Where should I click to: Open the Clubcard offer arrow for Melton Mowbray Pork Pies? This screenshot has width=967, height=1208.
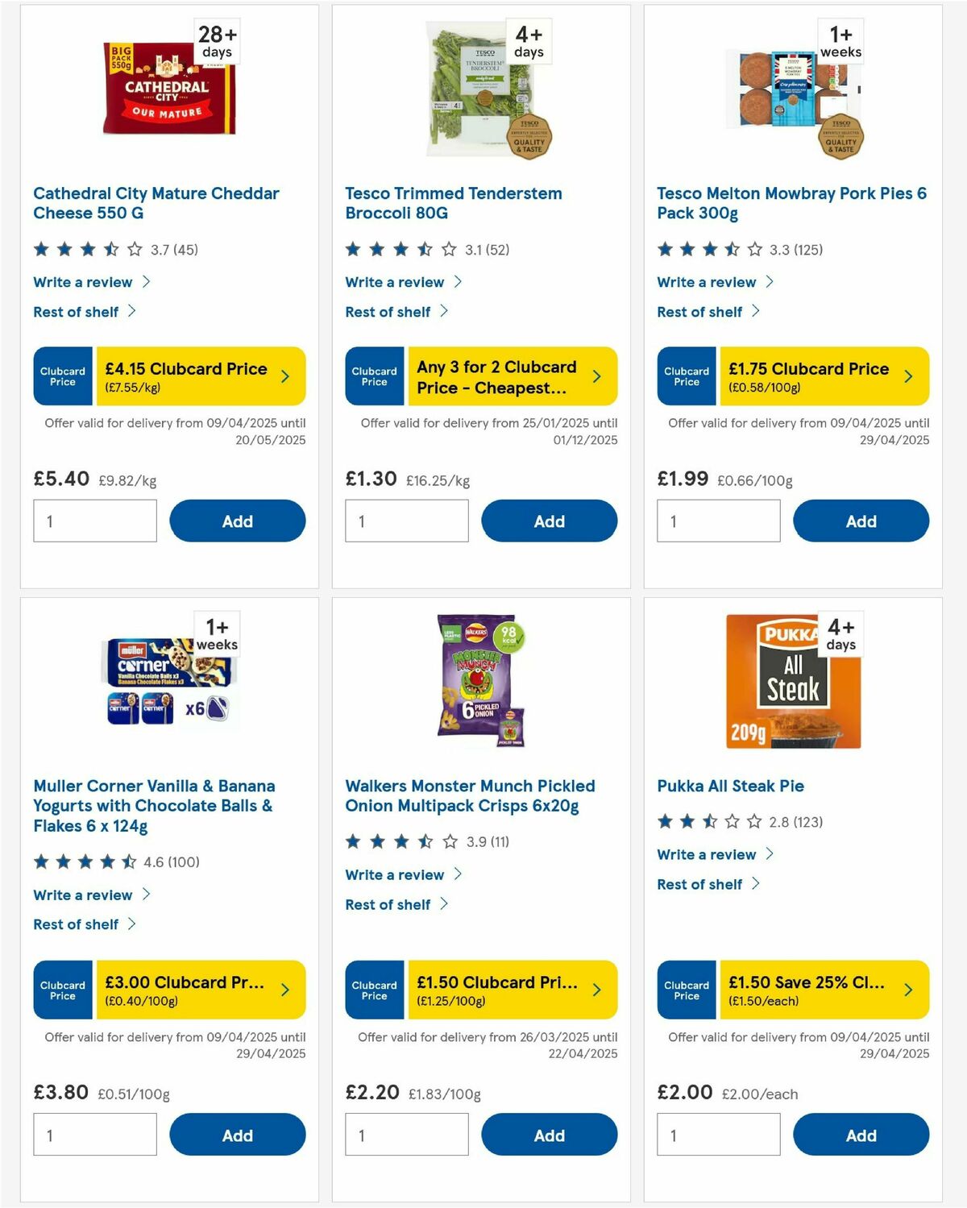908,376
